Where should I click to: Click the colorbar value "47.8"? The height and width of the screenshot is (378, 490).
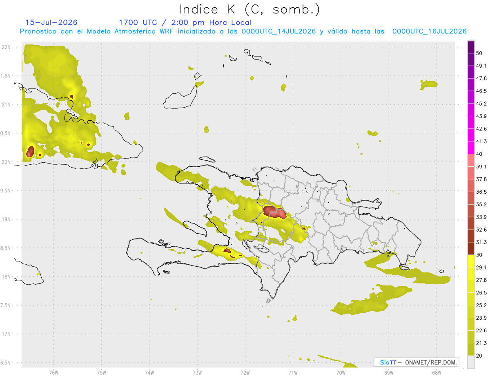point(481,78)
